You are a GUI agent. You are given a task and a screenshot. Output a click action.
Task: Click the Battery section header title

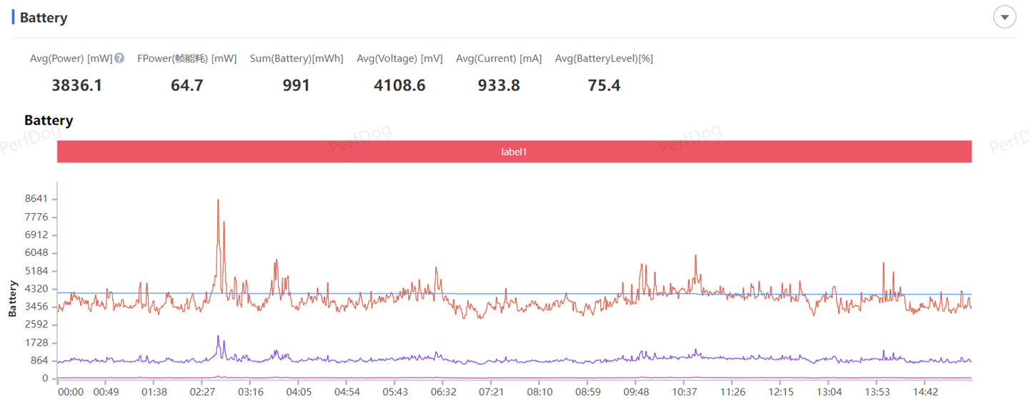[x=44, y=18]
